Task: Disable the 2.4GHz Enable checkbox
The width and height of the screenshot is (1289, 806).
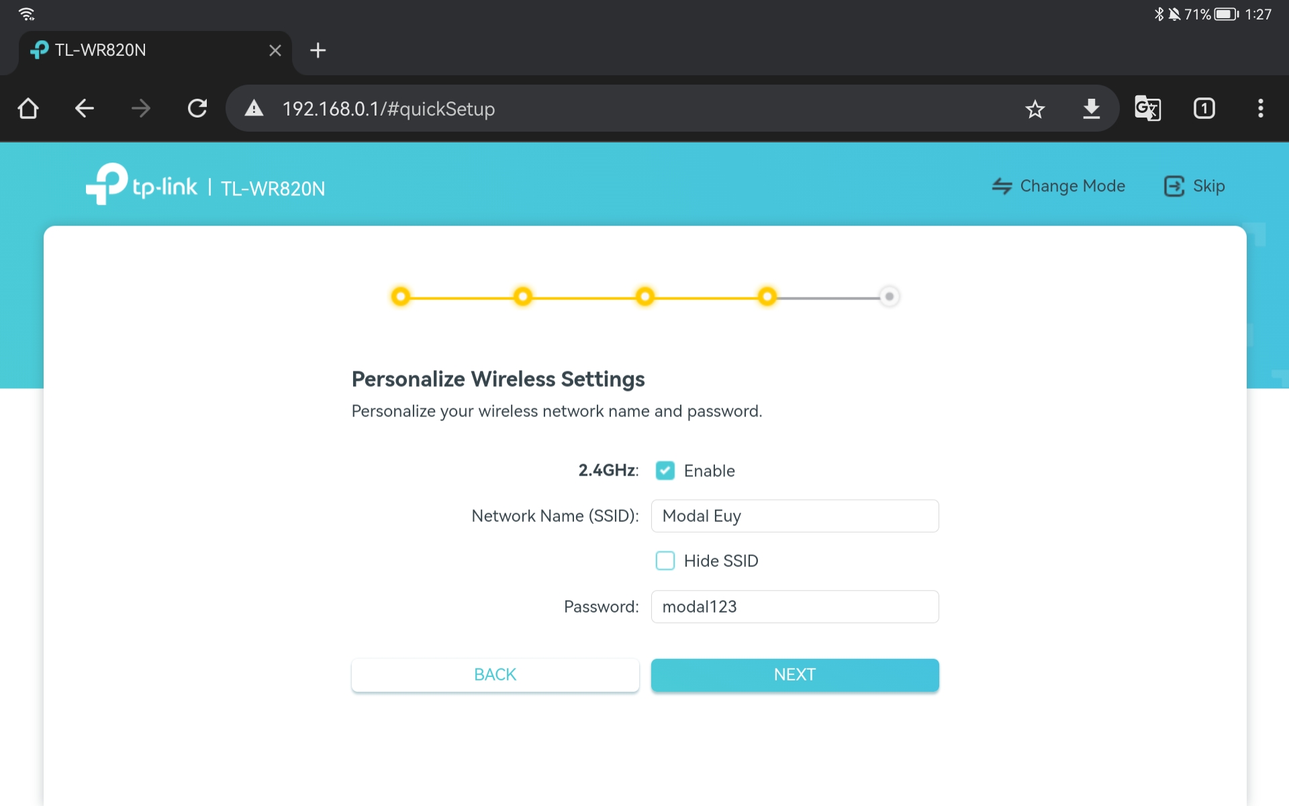Action: coord(665,471)
